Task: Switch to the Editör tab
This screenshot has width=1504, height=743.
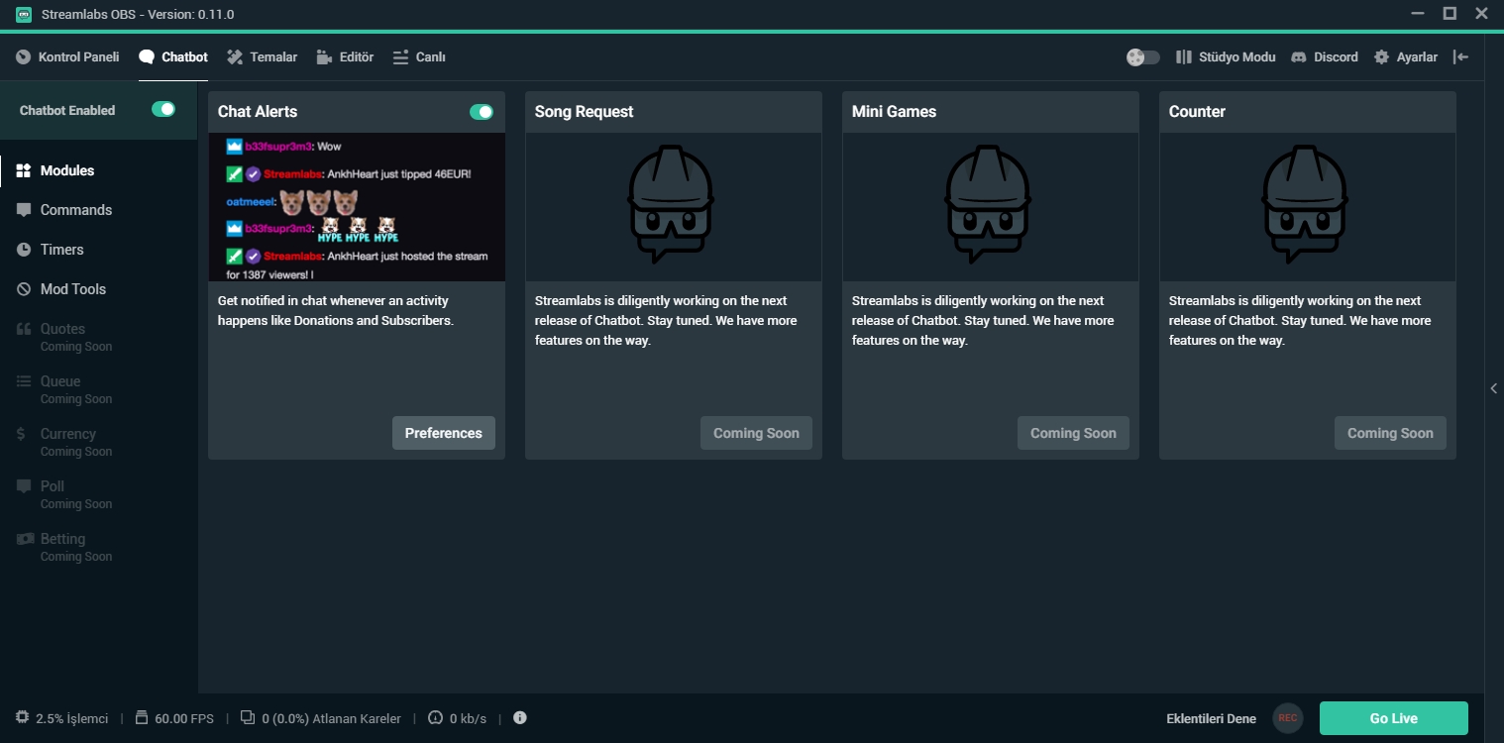Action: (345, 57)
